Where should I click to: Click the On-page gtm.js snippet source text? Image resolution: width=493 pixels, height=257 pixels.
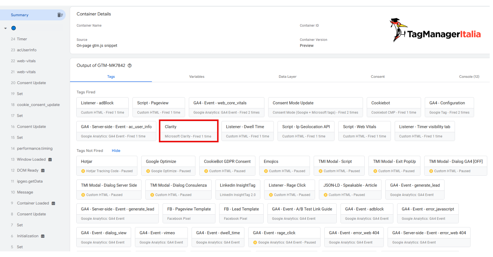pyautogui.click(x=97, y=46)
